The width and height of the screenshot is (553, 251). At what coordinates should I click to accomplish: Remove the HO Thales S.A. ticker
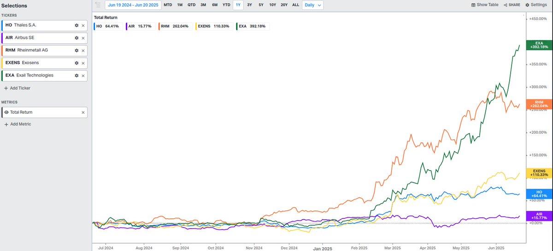click(x=83, y=25)
